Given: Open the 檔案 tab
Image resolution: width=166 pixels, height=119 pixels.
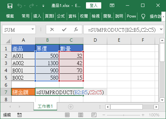Looking at the screenshot, I should click(10, 16).
